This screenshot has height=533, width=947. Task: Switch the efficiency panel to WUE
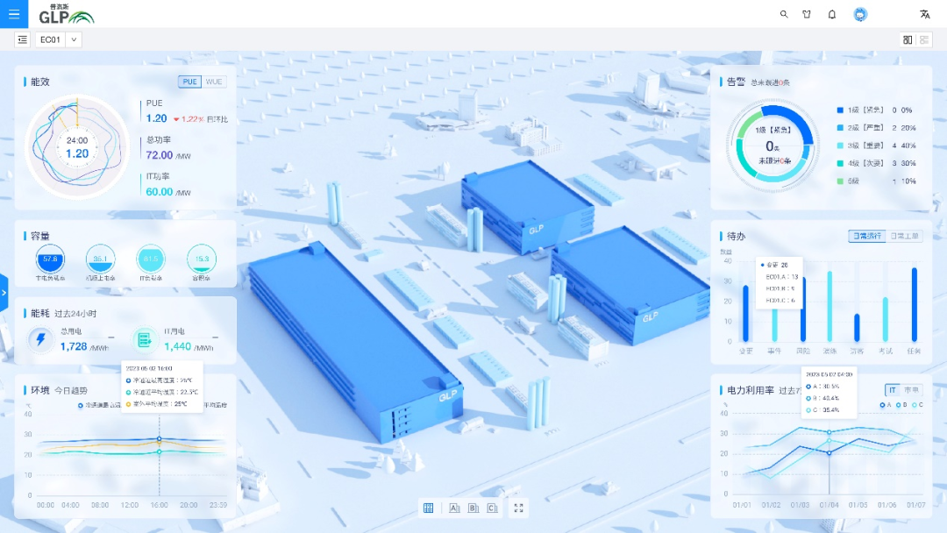(214, 82)
